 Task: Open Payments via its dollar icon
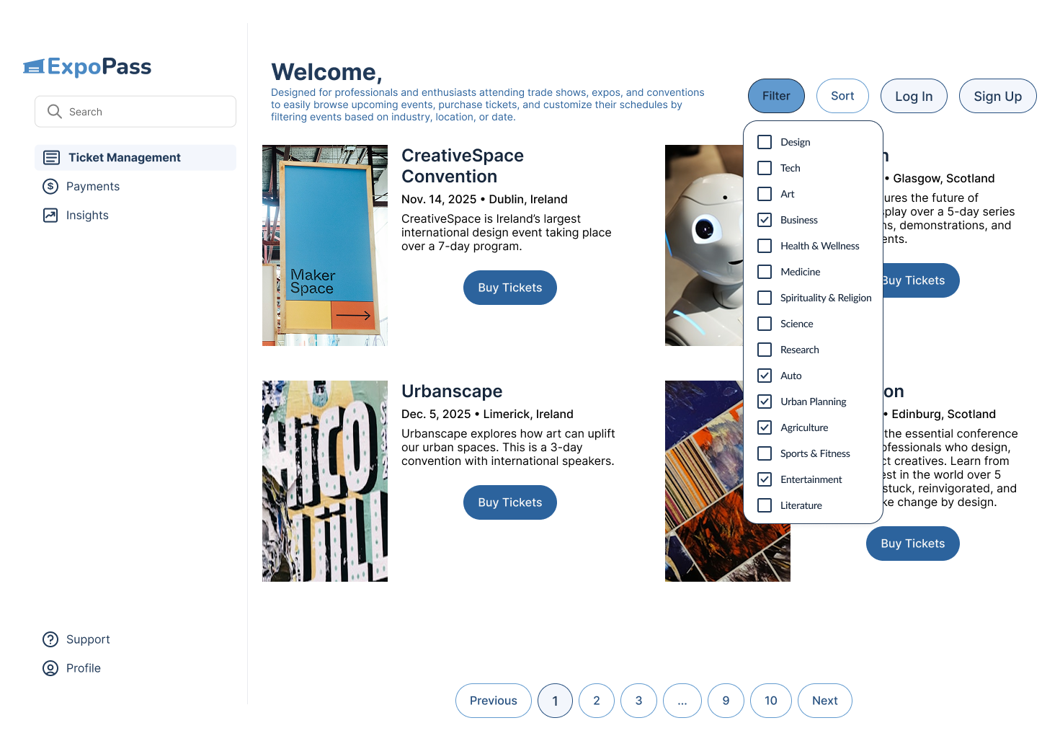[x=50, y=187]
